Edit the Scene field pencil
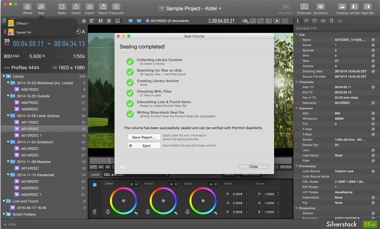This screenshot has height=229, width=380. [373, 45]
